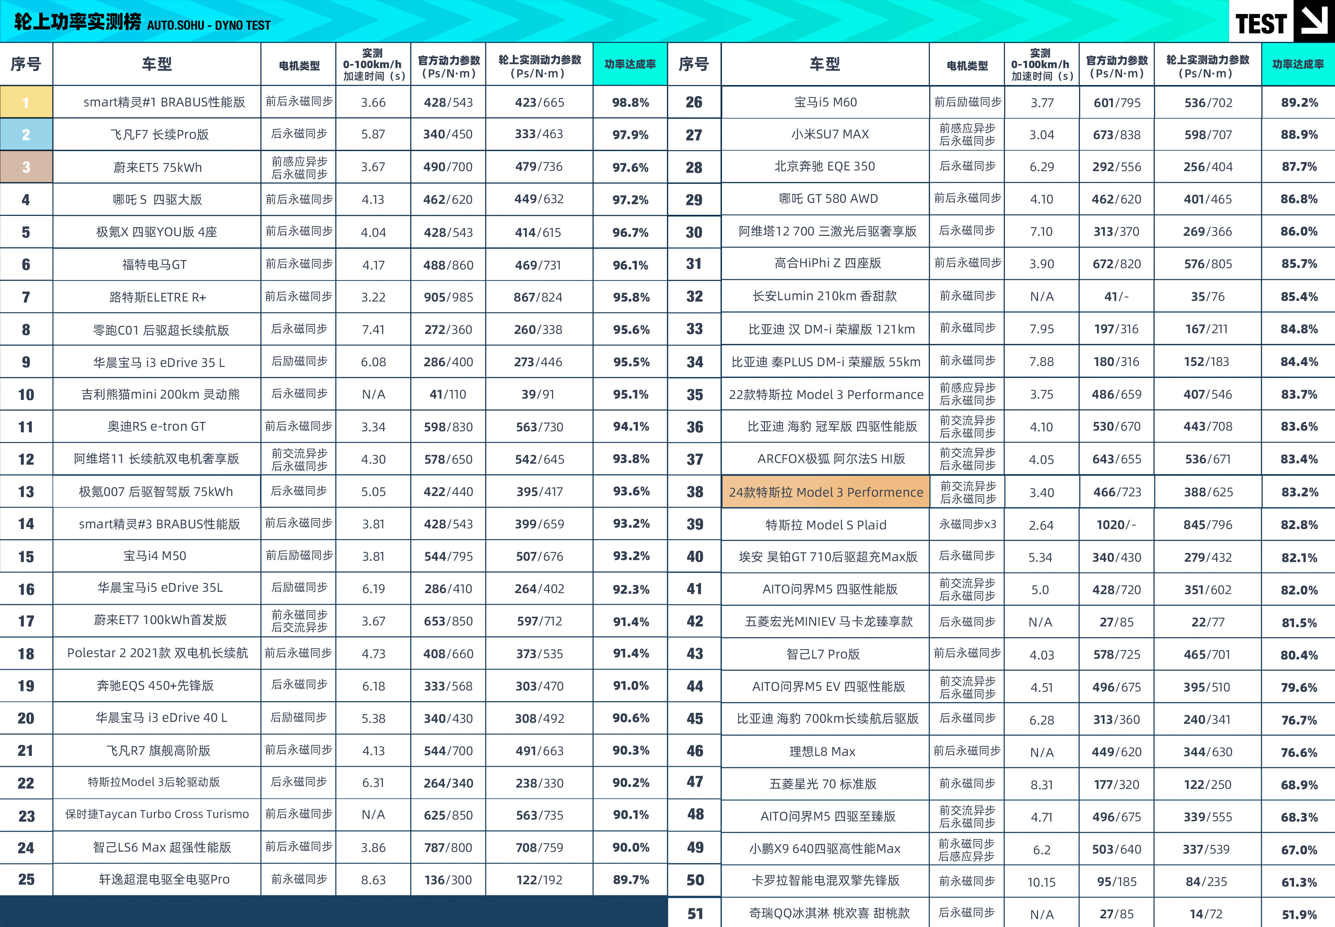The height and width of the screenshot is (927, 1335).
Task: Click 智己L7 Pro版 model name
Action: [823, 654]
